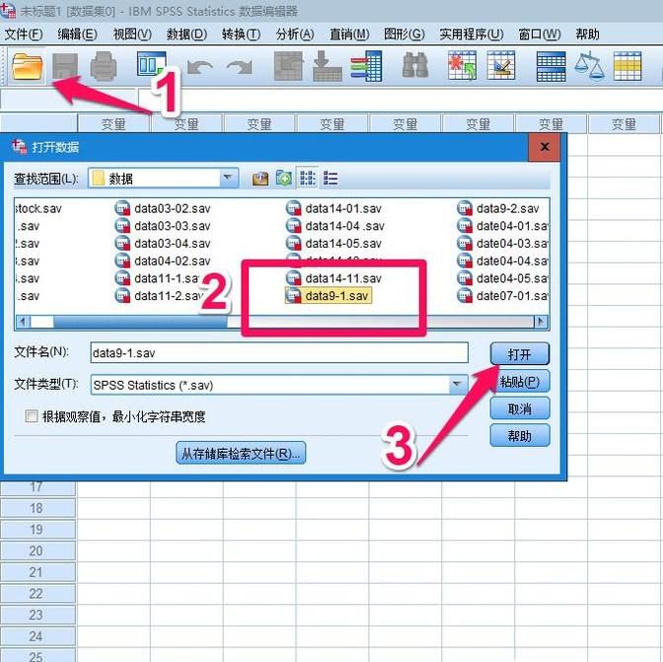Select row 22 header in data editor

tap(38, 594)
